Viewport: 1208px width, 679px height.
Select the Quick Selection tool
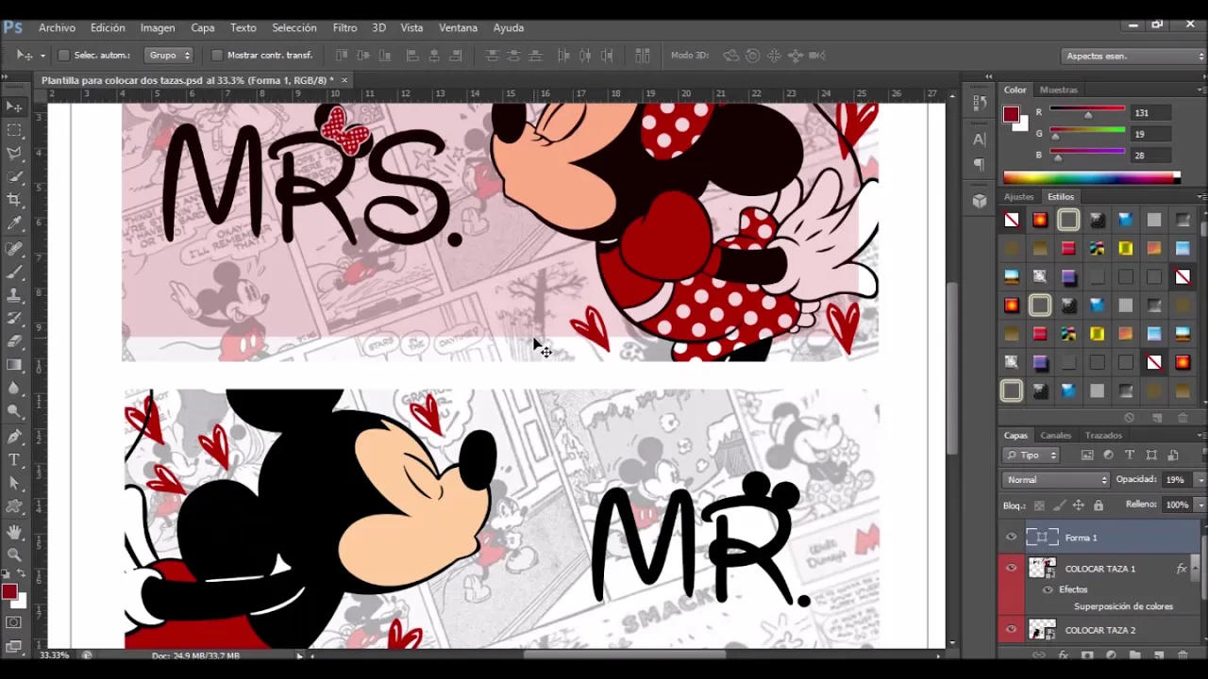pyautogui.click(x=14, y=177)
